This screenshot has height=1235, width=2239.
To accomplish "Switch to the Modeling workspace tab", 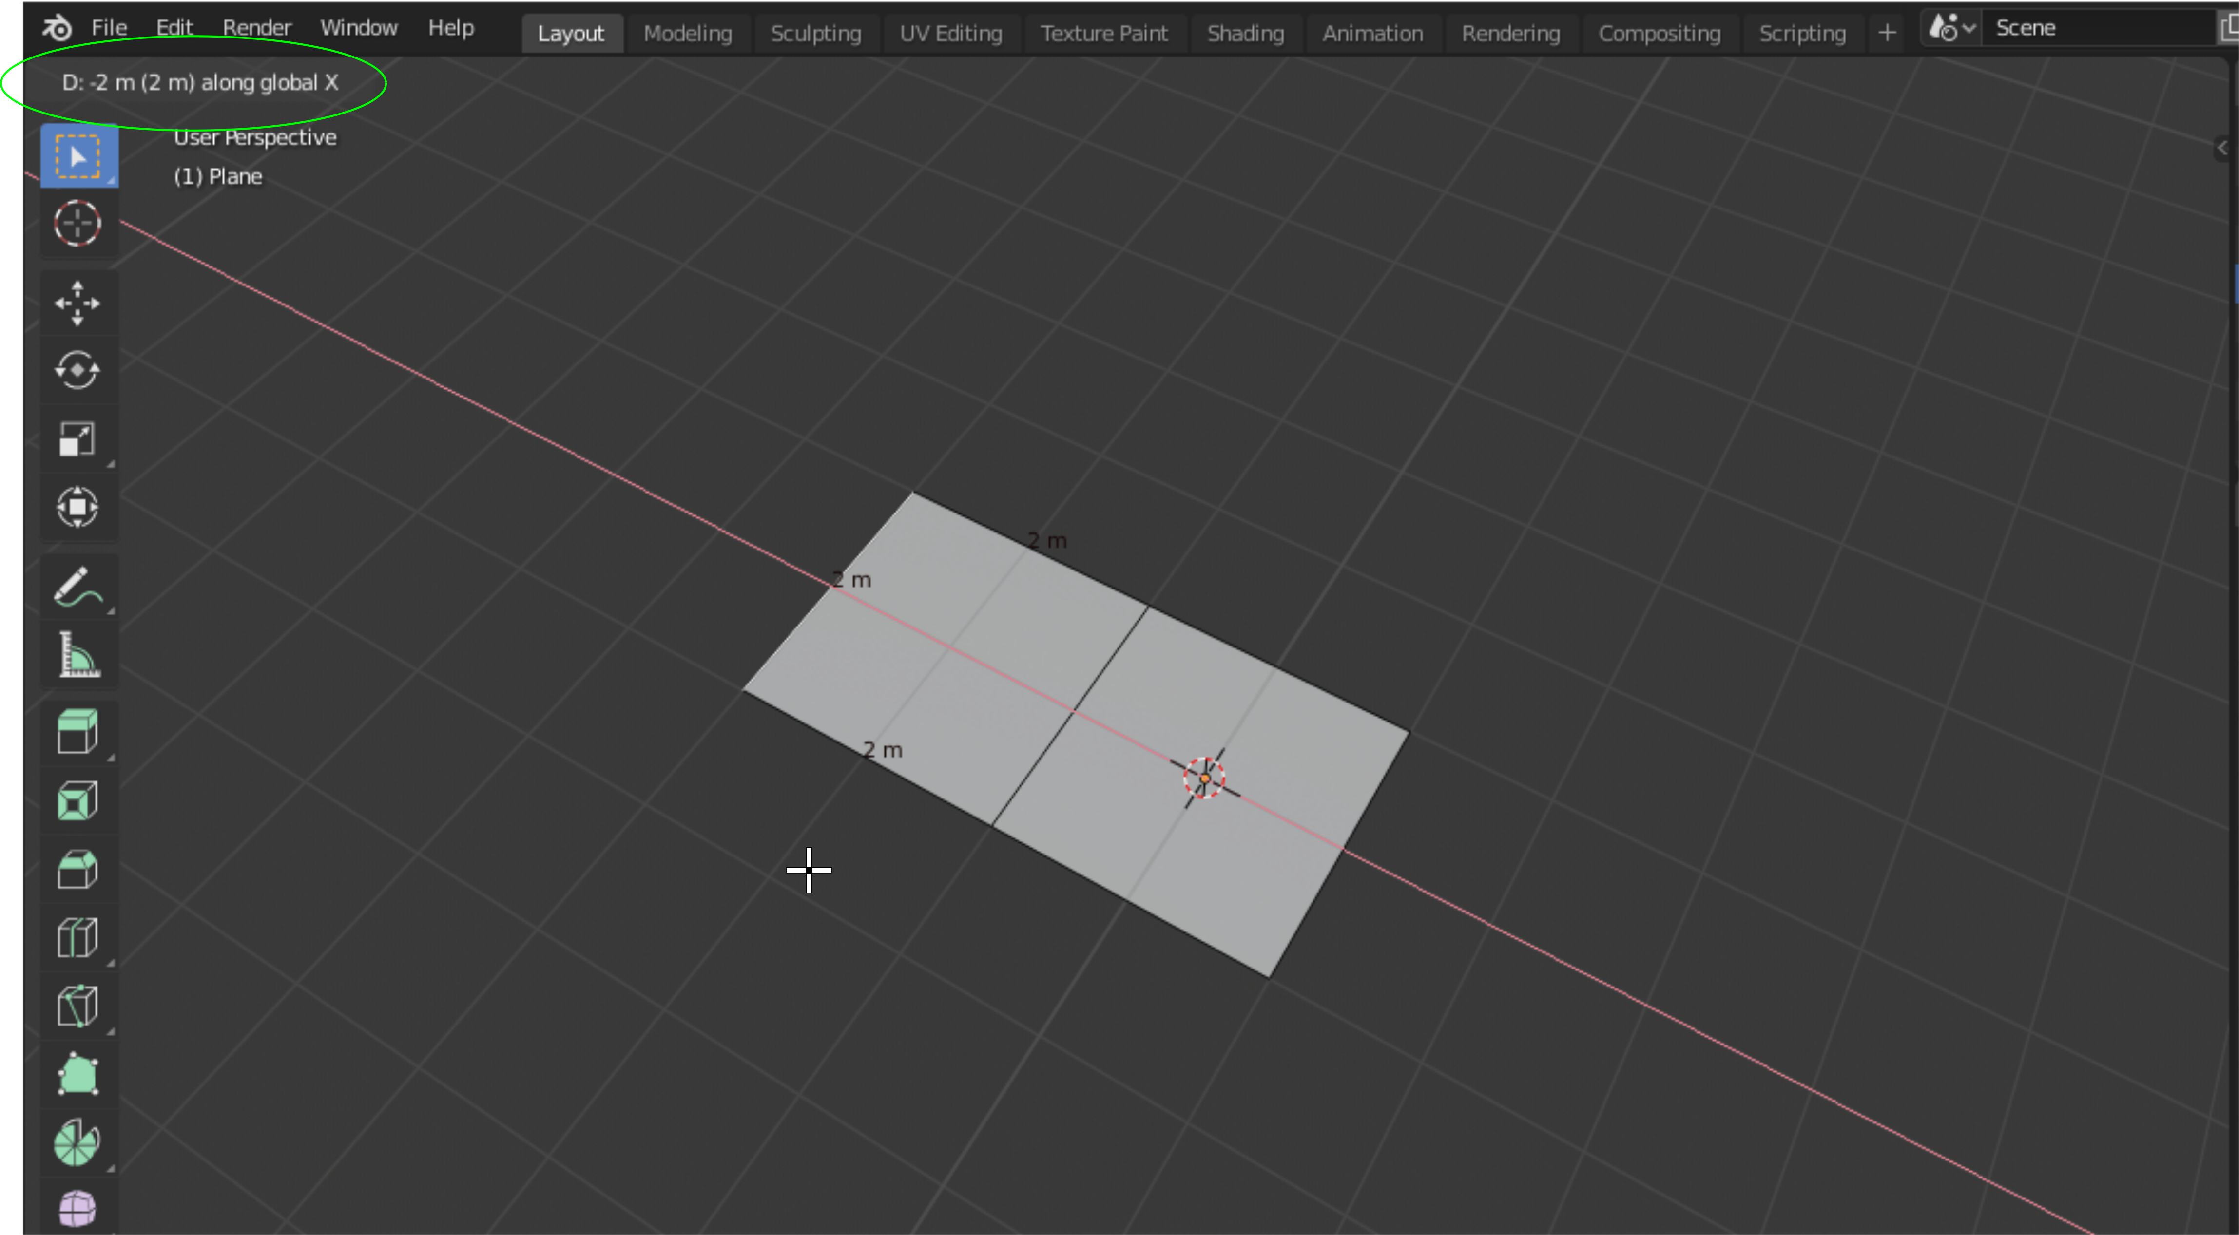I will click(x=688, y=33).
